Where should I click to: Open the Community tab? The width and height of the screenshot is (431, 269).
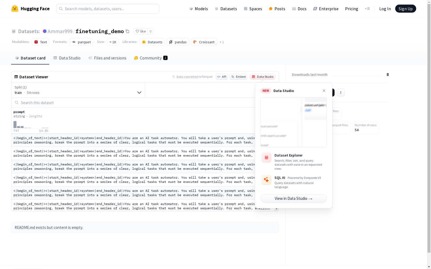[151, 58]
